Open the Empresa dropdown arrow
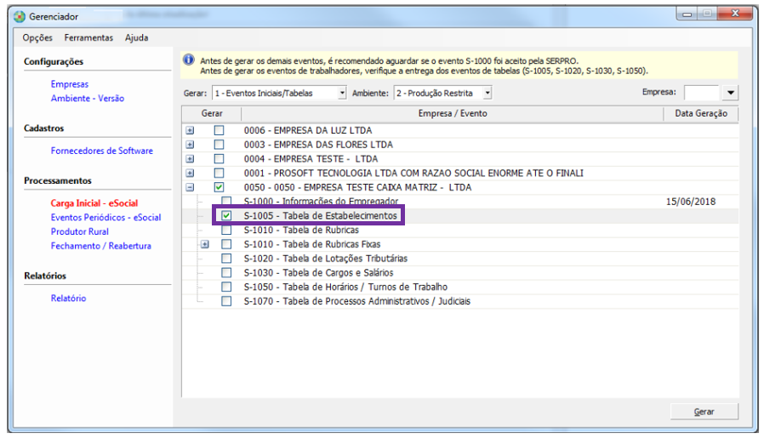This screenshot has height=439, width=764. (730, 93)
